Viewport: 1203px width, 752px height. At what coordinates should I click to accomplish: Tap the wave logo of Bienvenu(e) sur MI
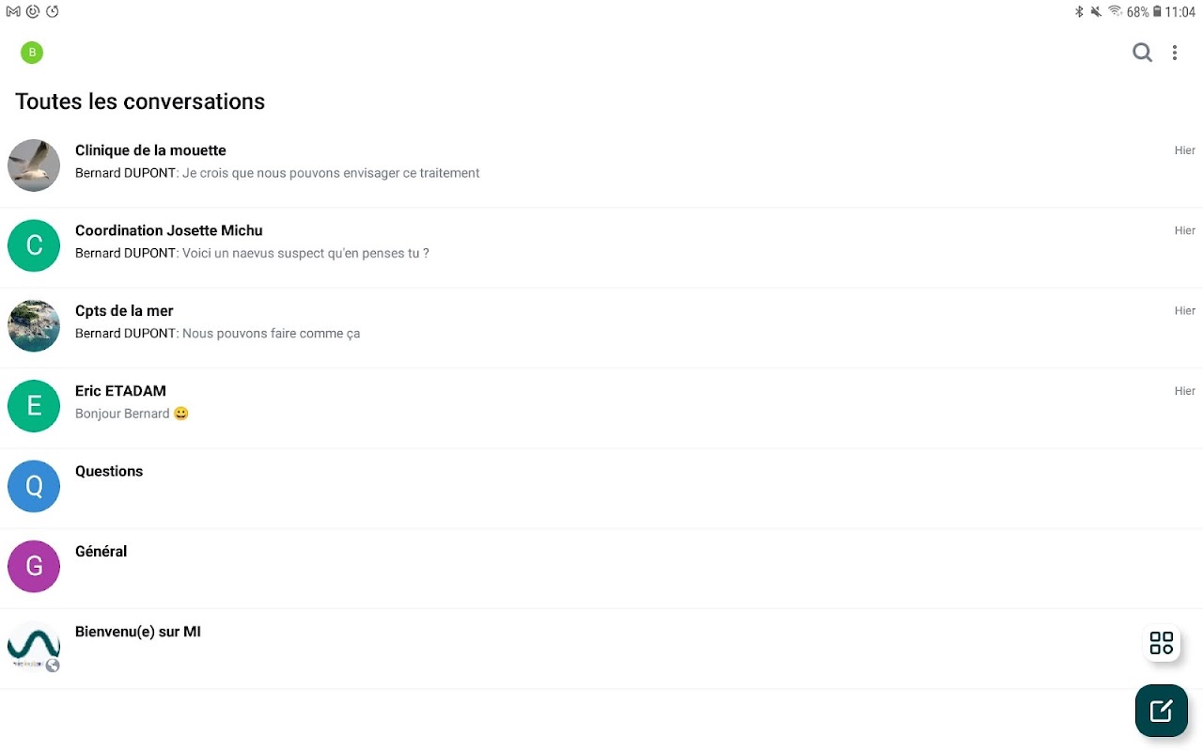(34, 647)
